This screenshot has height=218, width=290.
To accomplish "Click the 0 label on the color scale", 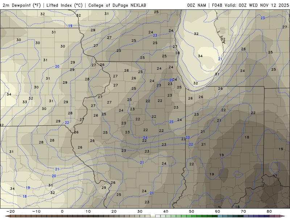I will tap(62, 211).
